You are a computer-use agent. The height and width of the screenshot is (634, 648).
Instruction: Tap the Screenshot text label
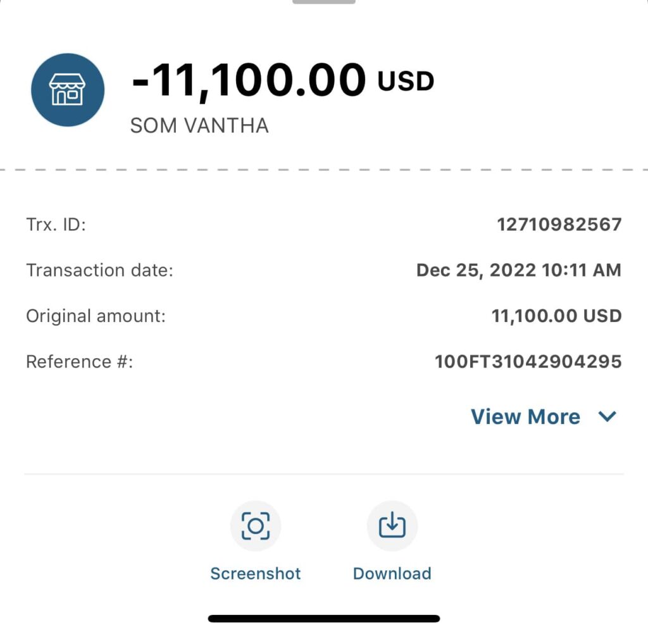click(255, 573)
